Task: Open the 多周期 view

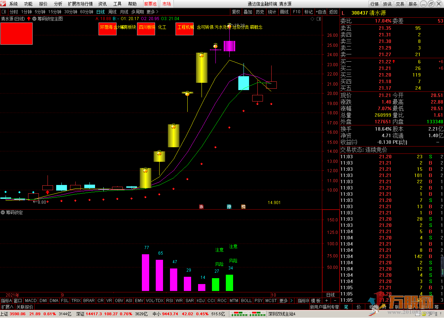Action: pos(137,12)
